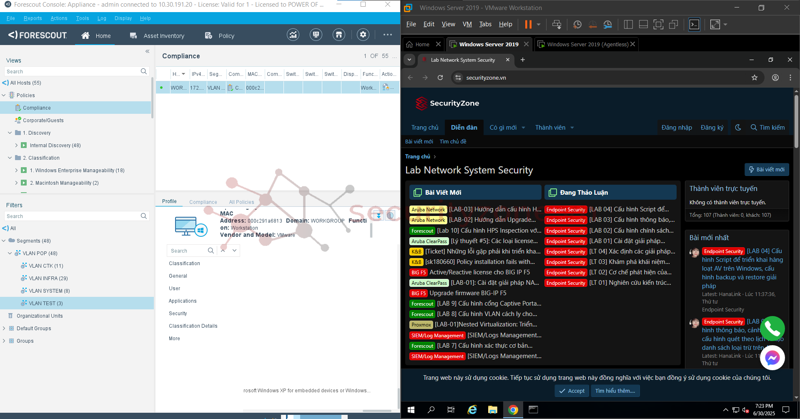The height and width of the screenshot is (419, 800).
Task: Click the Filters search magnifier icon
Action: [x=144, y=216]
